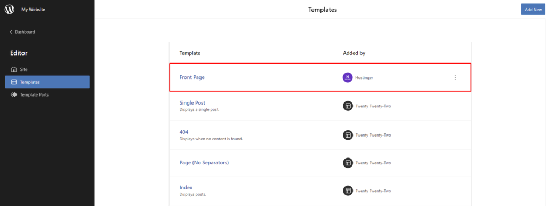Click theme icon in the 404 row
Image resolution: width=546 pixels, height=206 pixels.
pos(348,135)
